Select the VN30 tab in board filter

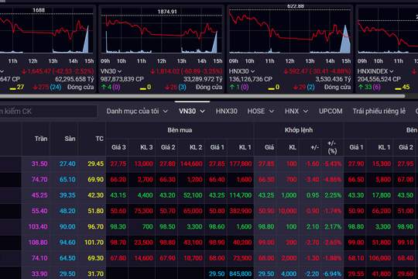[192, 111]
